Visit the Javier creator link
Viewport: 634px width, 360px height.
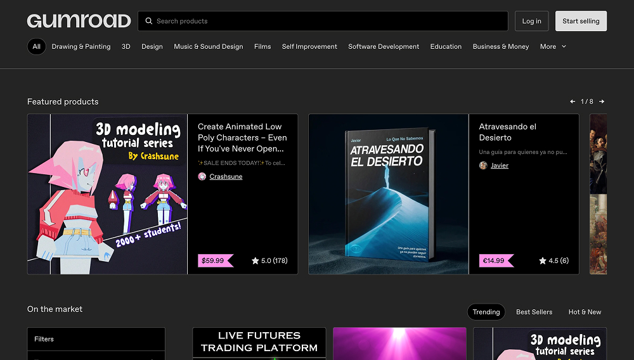click(500, 165)
